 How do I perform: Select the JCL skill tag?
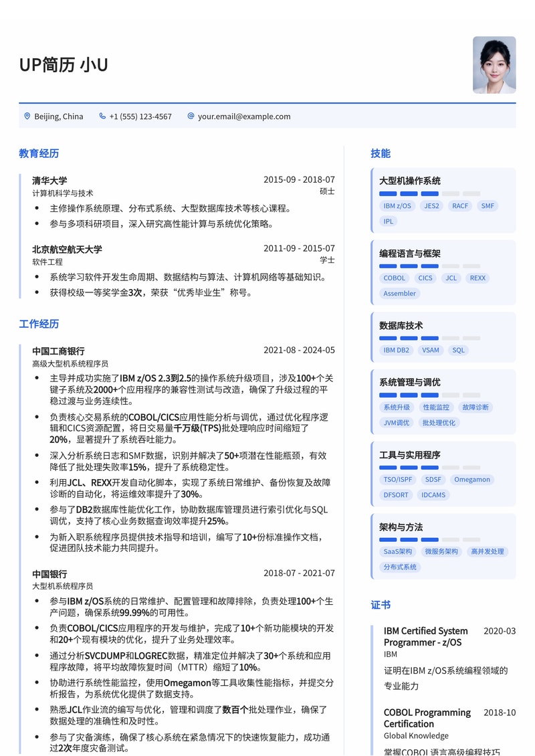pyautogui.click(x=451, y=278)
